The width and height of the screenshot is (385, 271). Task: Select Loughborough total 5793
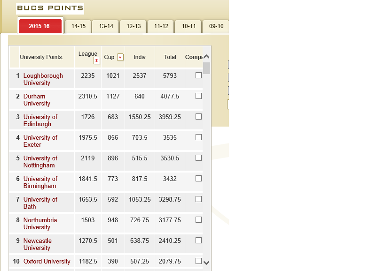coord(170,75)
